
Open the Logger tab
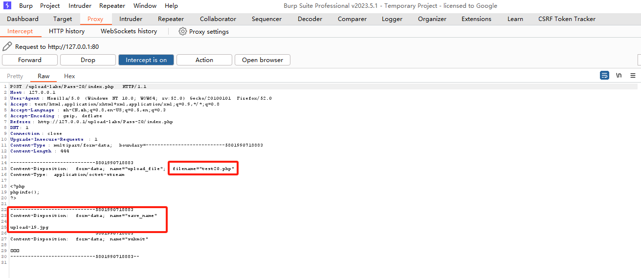(x=392, y=19)
